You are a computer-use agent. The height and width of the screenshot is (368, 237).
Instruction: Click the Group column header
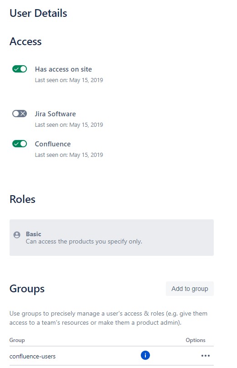(x=17, y=340)
